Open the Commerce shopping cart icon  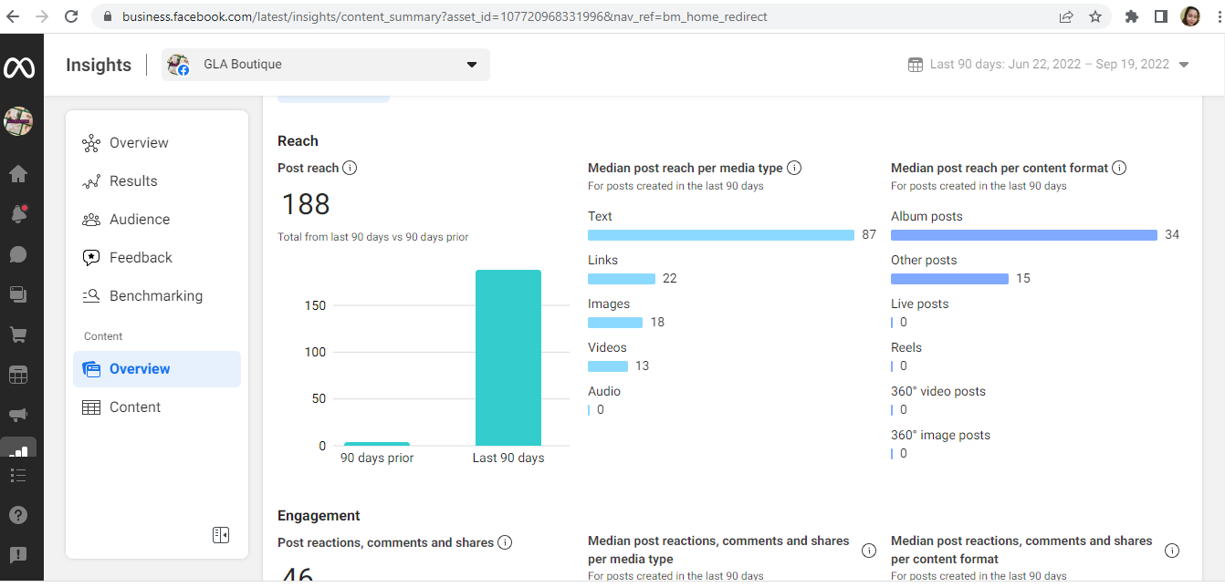[x=18, y=335]
